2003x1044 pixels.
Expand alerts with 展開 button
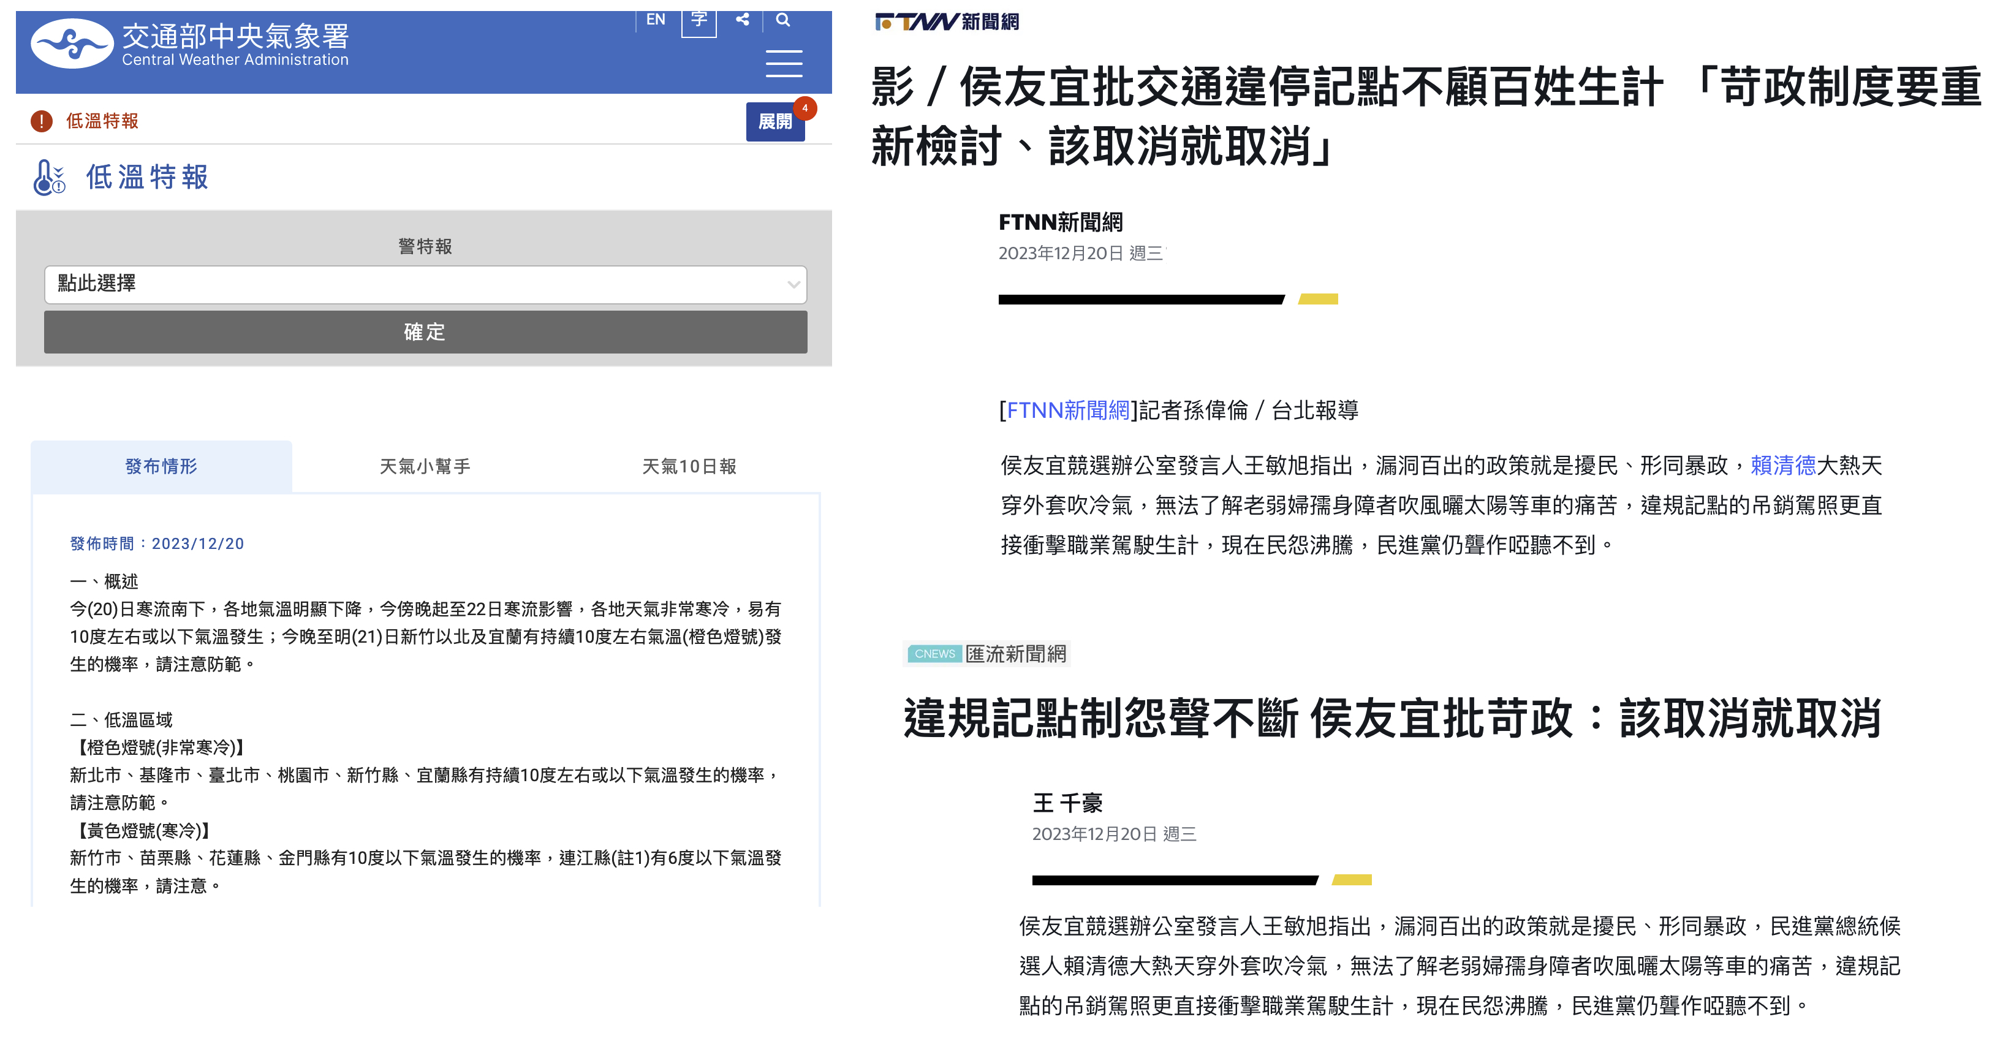tap(774, 122)
